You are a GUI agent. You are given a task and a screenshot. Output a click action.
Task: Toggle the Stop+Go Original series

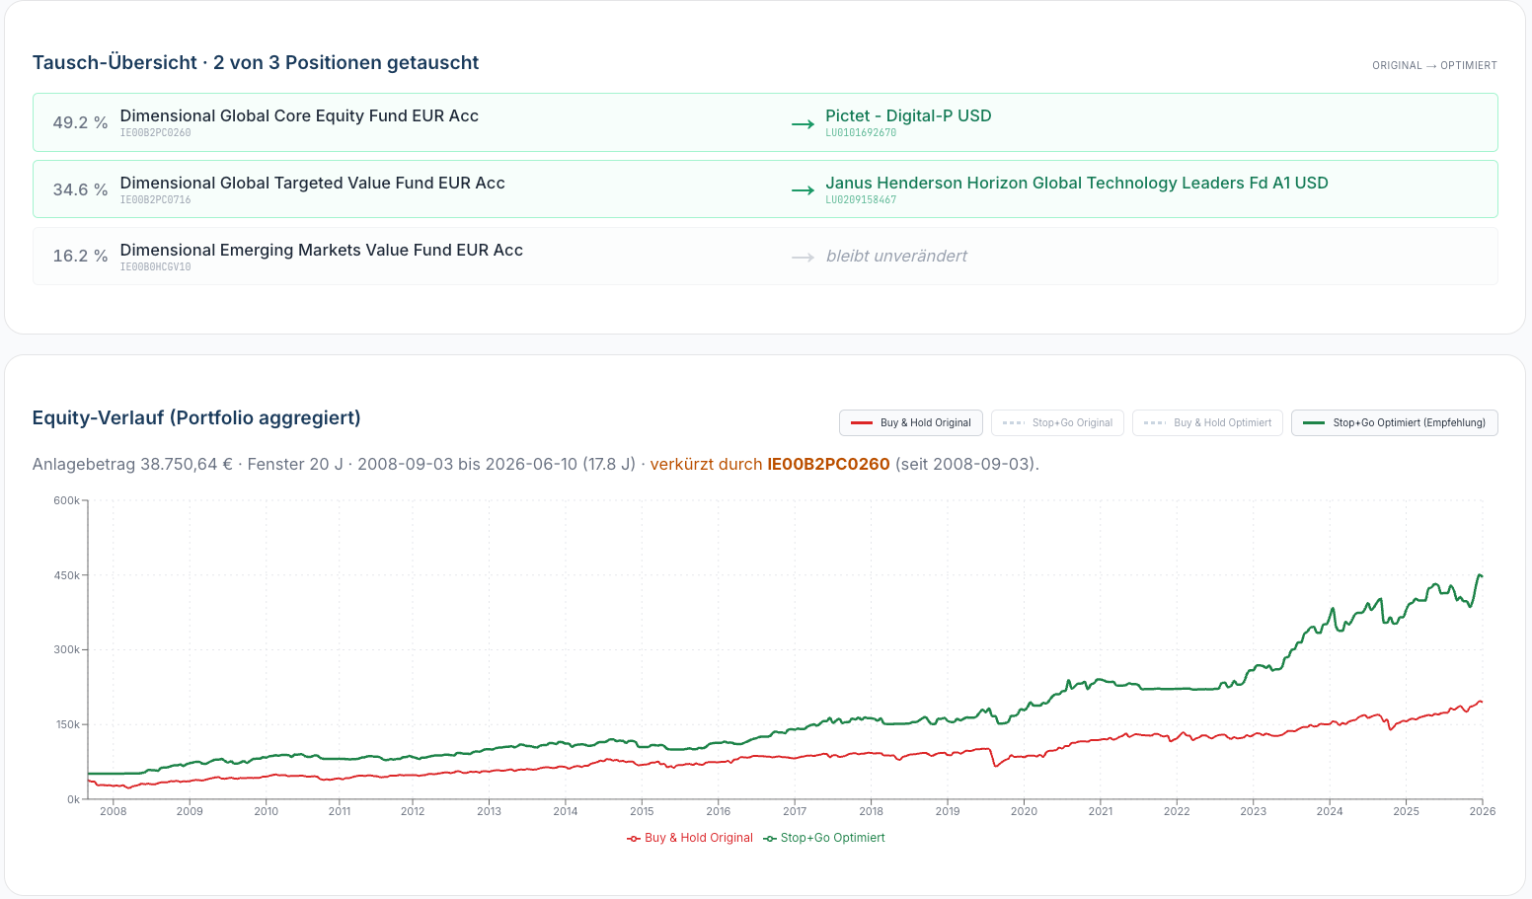click(x=1057, y=422)
